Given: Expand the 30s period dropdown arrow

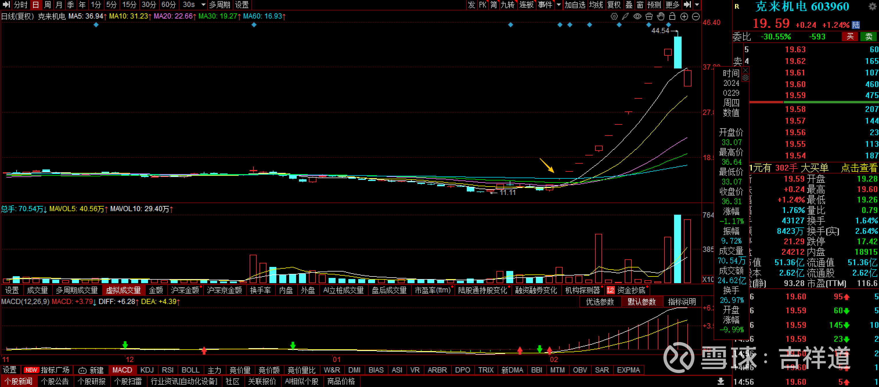Looking at the screenshot, I should [x=203, y=5].
